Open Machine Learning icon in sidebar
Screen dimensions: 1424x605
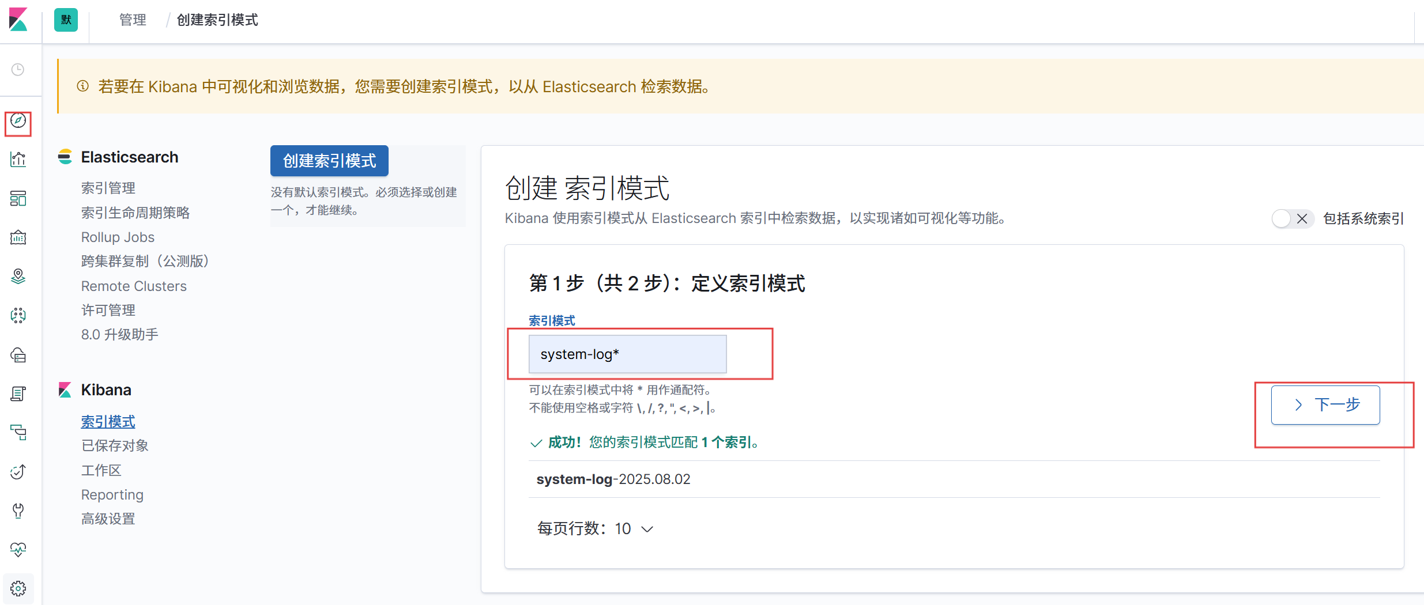click(x=18, y=316)
